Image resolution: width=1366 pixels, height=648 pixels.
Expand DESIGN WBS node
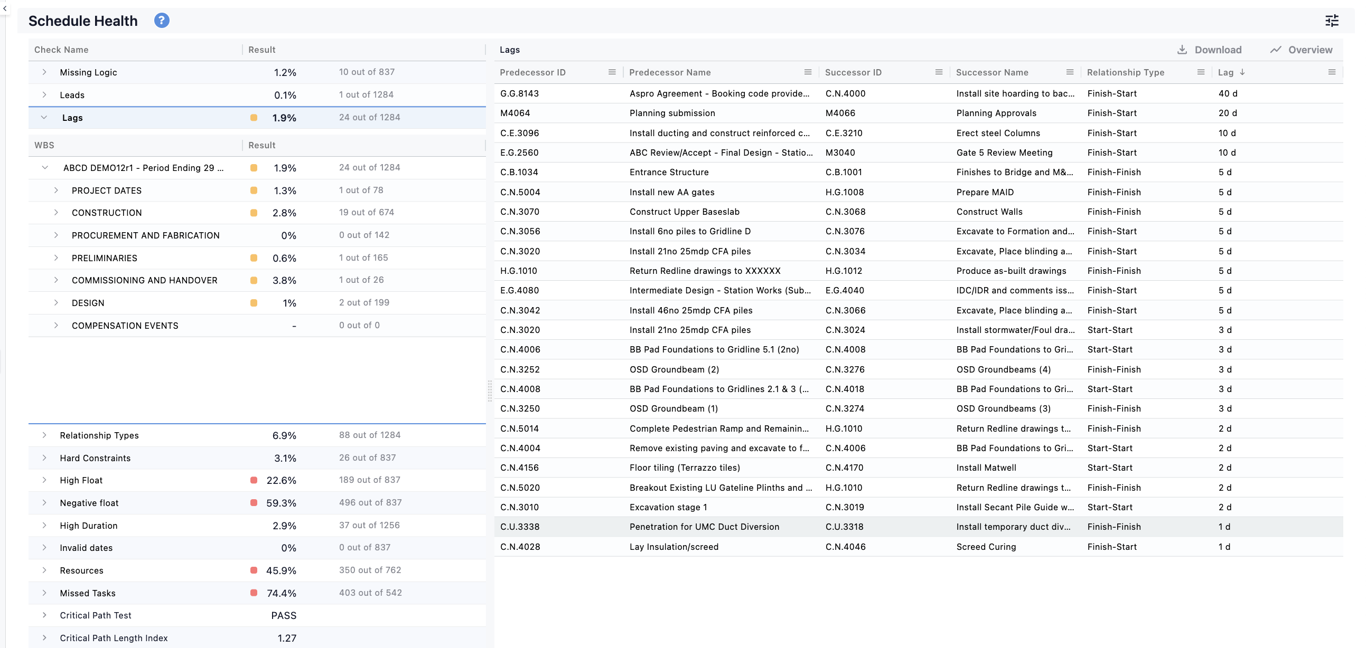(x=56, y=303)
